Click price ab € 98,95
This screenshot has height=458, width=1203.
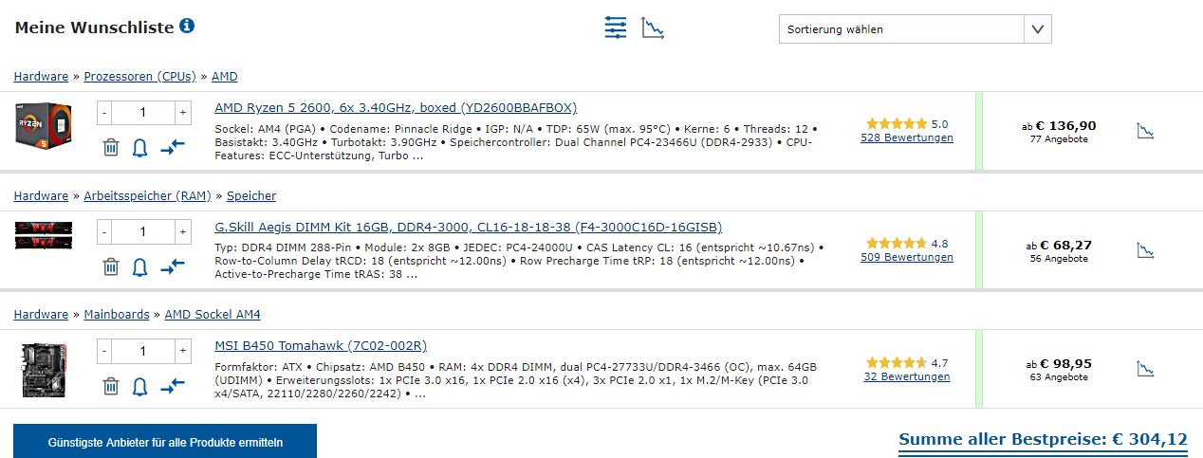coord(1059,363)
